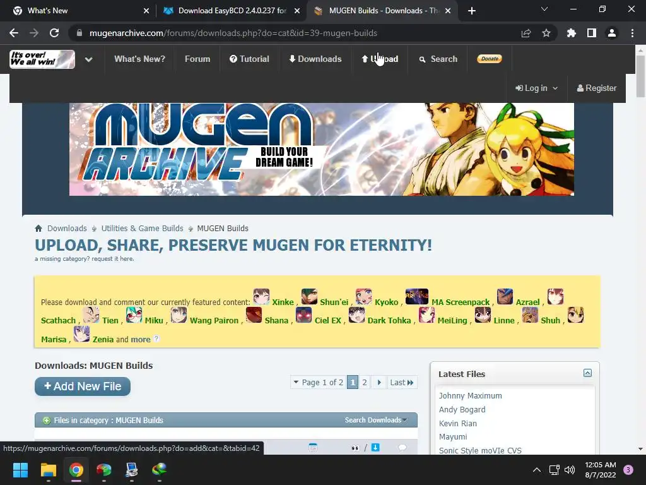Open the Wang Pairon featured link
Viewport: 646px width, 485px height.
pyautogui.click(x=214, y=320)
